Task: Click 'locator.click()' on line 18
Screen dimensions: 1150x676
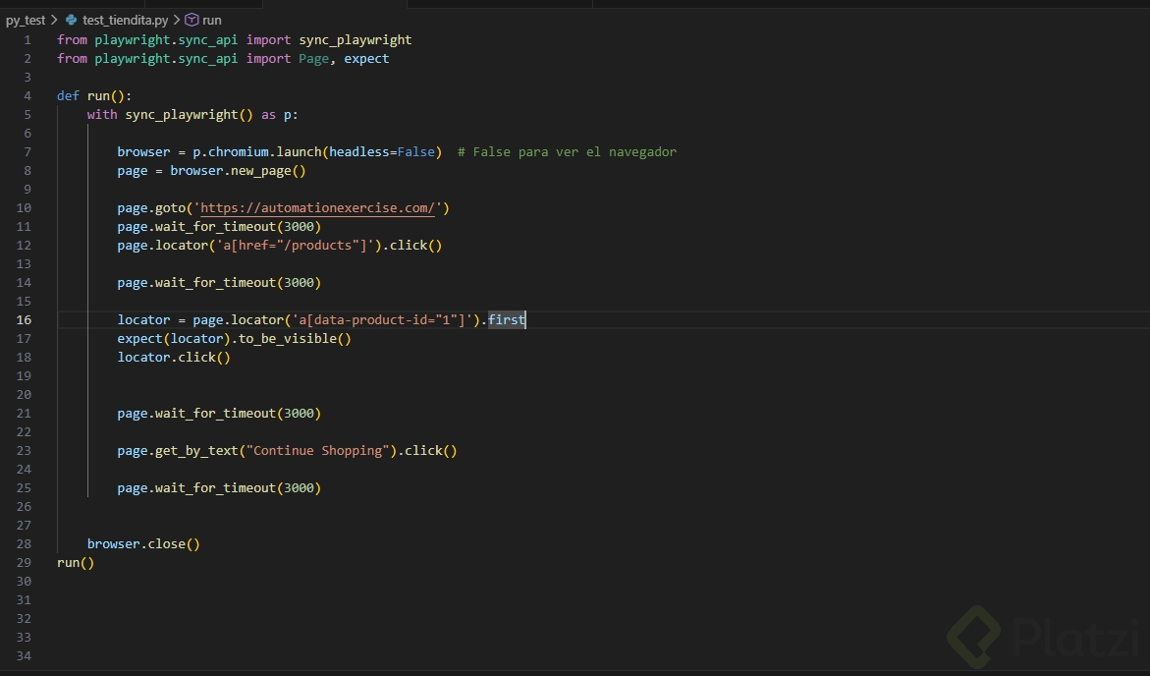Action: pyautogui.click(x=174, y=358)
